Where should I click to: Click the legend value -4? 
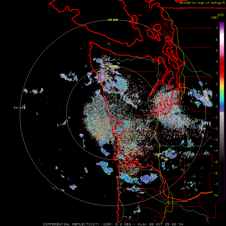[216, 151]
